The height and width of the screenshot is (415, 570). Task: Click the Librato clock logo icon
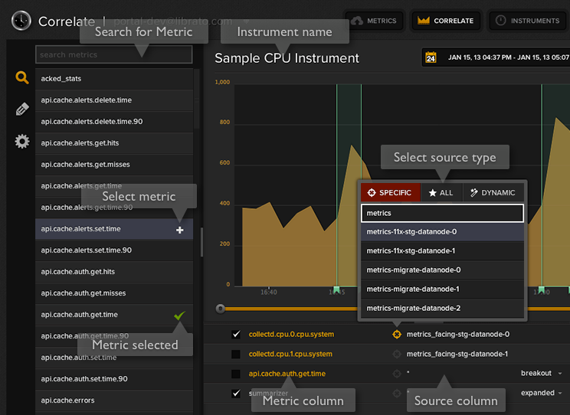click(x=21, y=21)
